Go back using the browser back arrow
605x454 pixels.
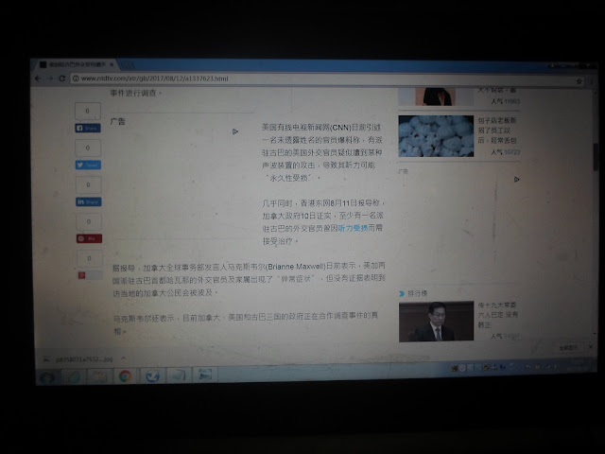[38, 79]
